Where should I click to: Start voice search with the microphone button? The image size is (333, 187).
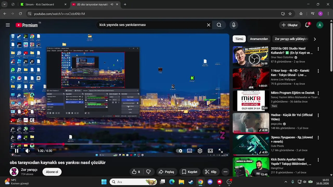(x=234, y=25)
